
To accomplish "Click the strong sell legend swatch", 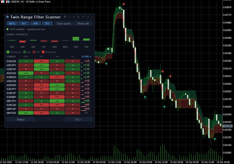I will 43,52.
